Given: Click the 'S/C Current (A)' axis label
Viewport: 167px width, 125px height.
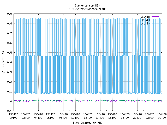Looking at the screenshot, I should pyautogui.click(x=3, y=63).
